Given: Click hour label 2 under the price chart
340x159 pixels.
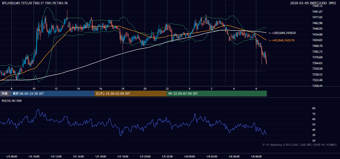Looking at the screenshot, I should click(212, 88).
